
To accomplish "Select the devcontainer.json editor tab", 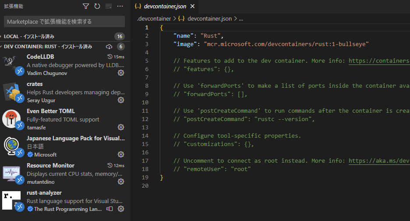I will pyautogui.click(x=164, y=6).
